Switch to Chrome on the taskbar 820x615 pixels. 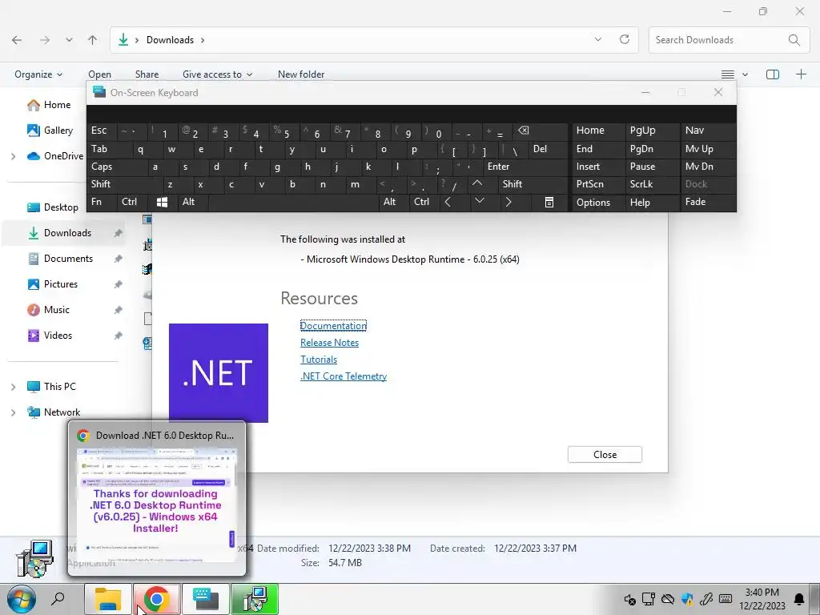tap(156, 599)
